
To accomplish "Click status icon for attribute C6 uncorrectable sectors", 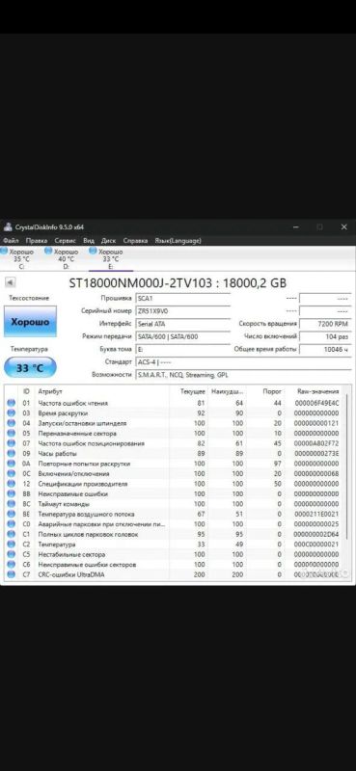I will click(x=11, y=565).
